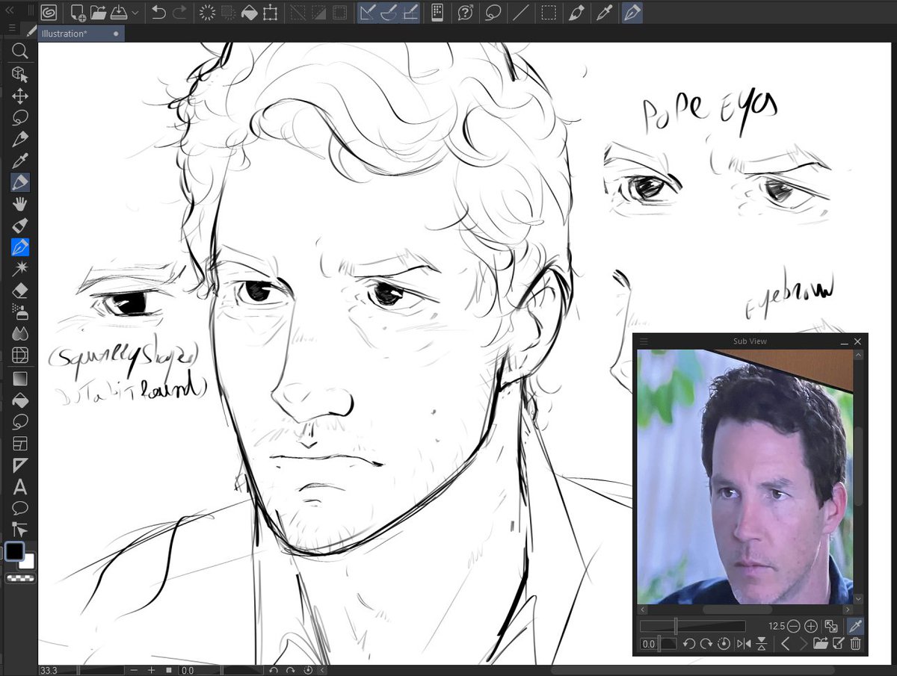Select the Eyedropper icon in the Sub View panel
The height and width of the screenshot is (676, 897).
pos(855,626)
